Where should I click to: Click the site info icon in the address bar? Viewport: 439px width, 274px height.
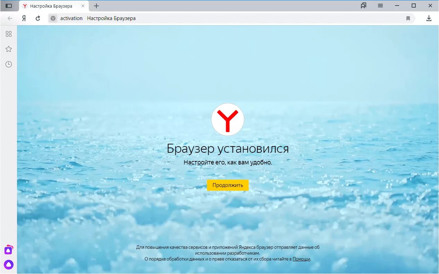click(x=53, y=18)
